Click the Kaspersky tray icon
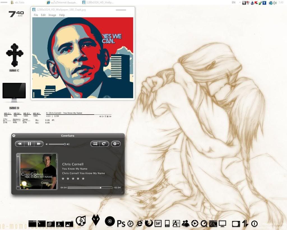 [256, 3]
